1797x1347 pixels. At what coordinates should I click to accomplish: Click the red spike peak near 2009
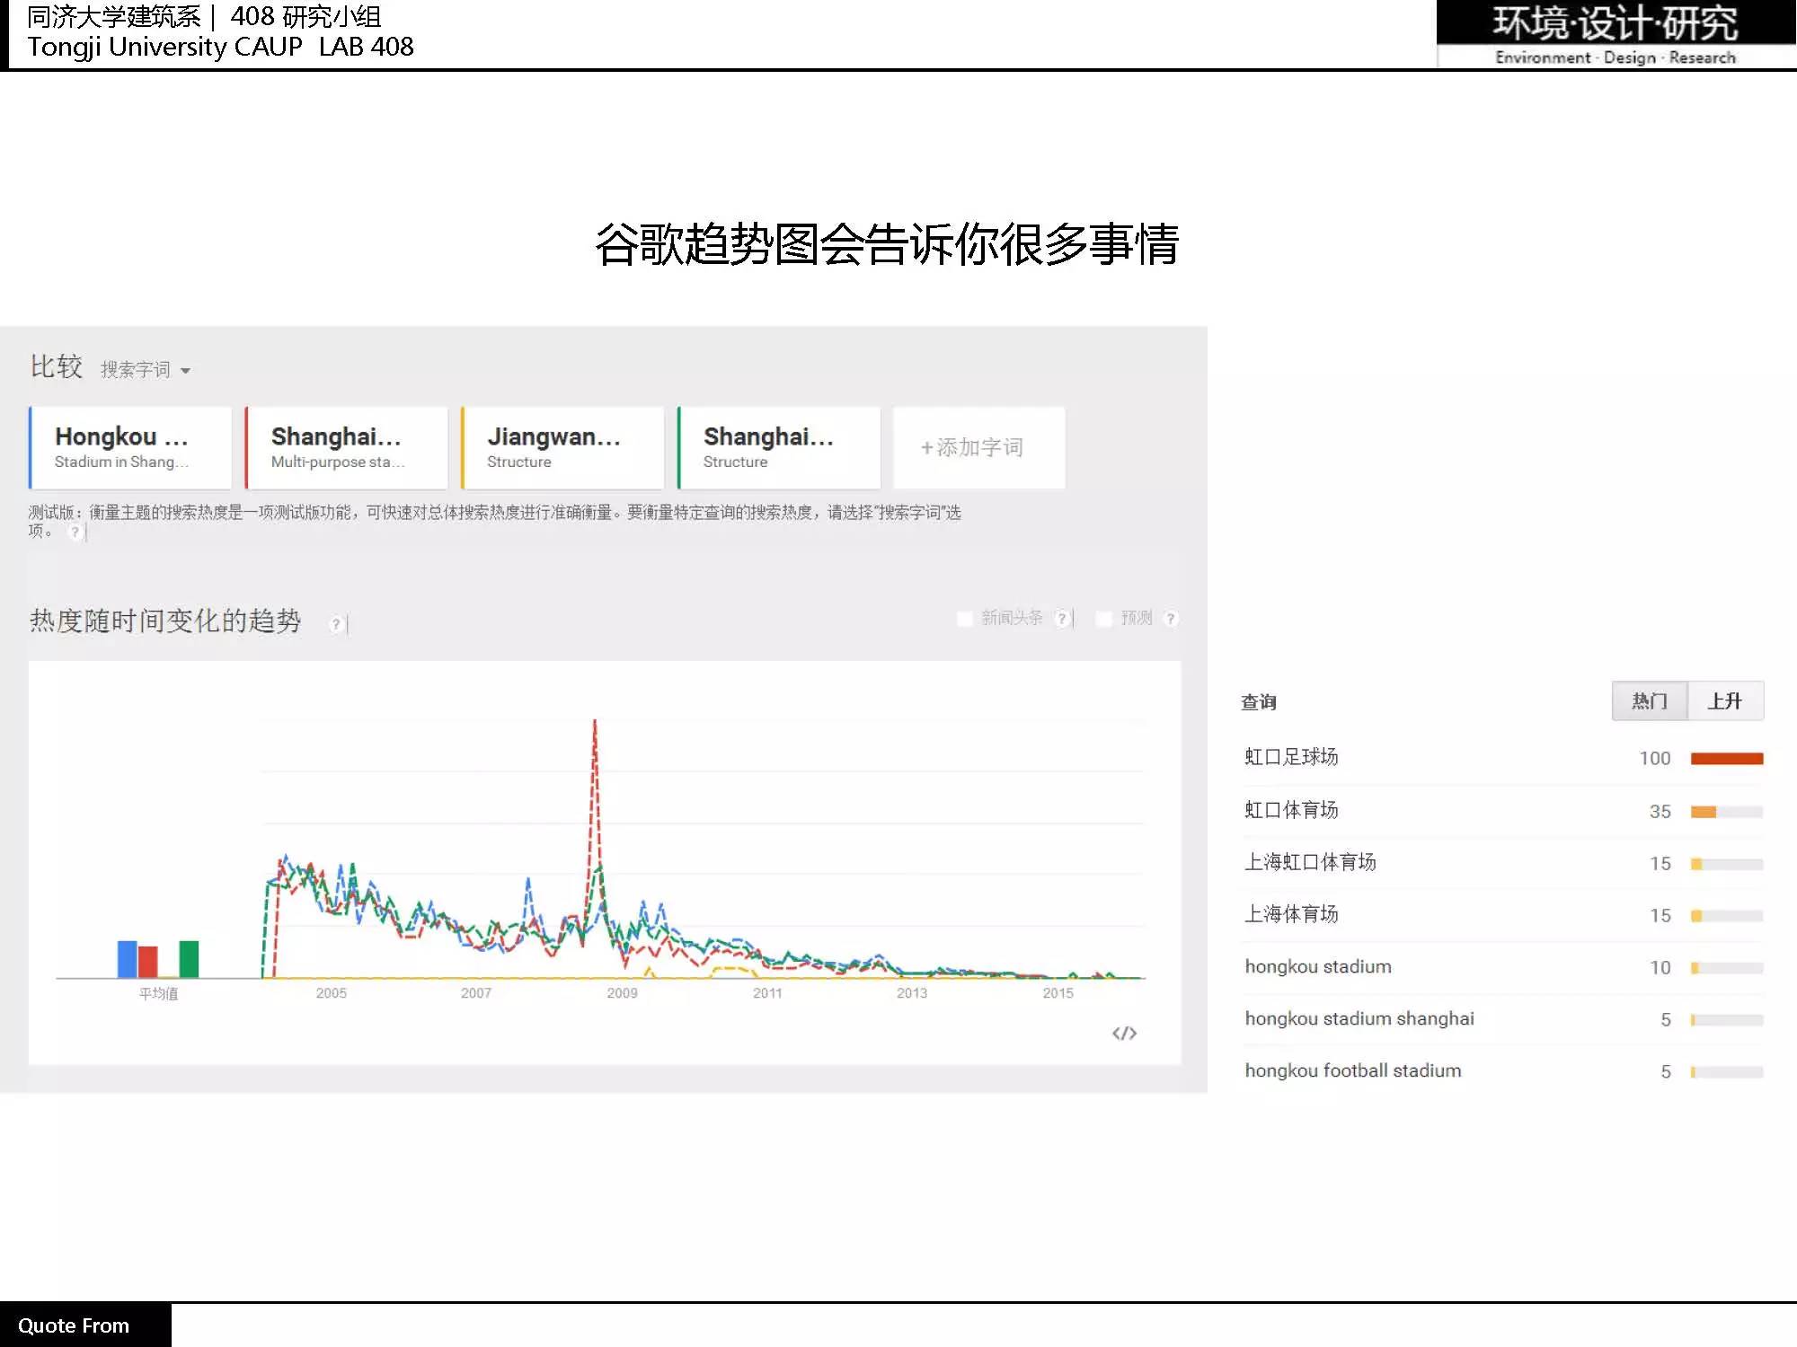point(594,723)
